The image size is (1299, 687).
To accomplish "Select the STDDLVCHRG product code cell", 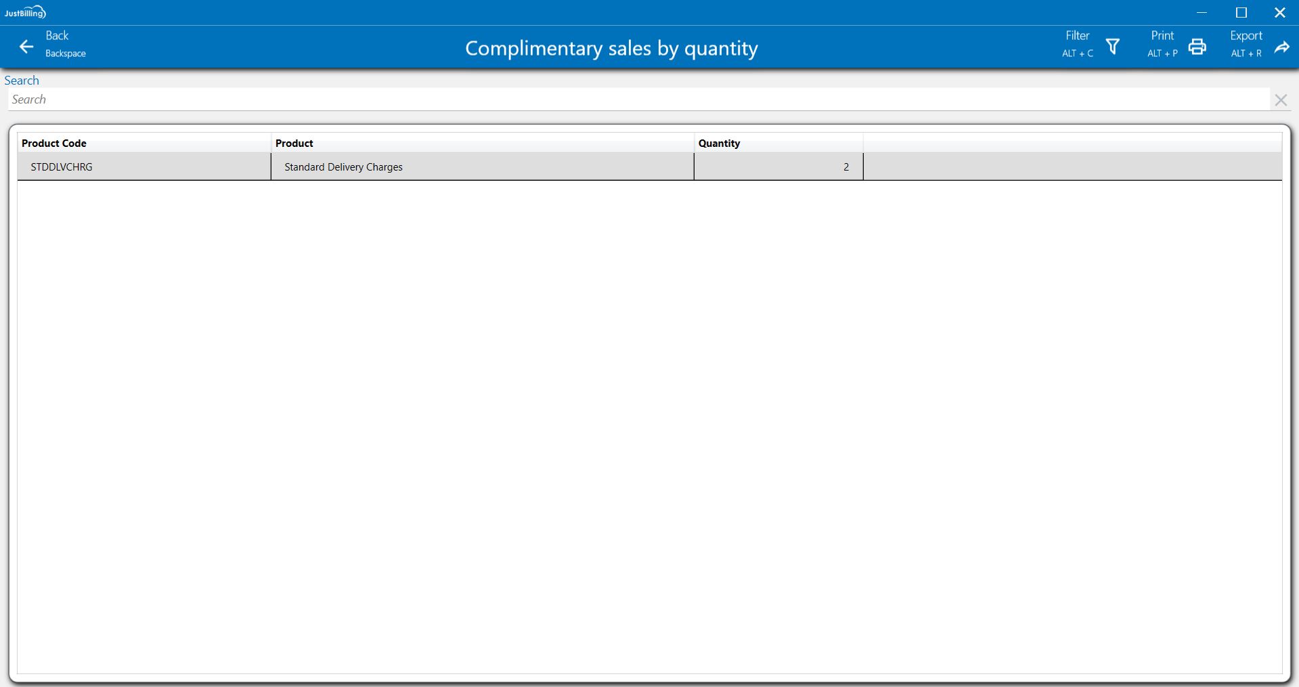I will point(62,167).
